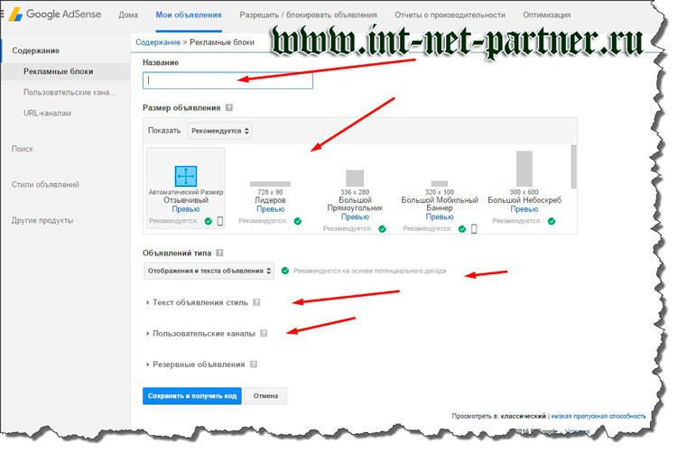Open help icon beside Текст объявления стиль
The image size is (677, 452).
point(256,302)
